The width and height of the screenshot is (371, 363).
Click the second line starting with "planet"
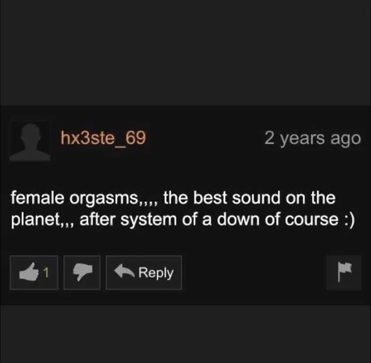(183, 220)
